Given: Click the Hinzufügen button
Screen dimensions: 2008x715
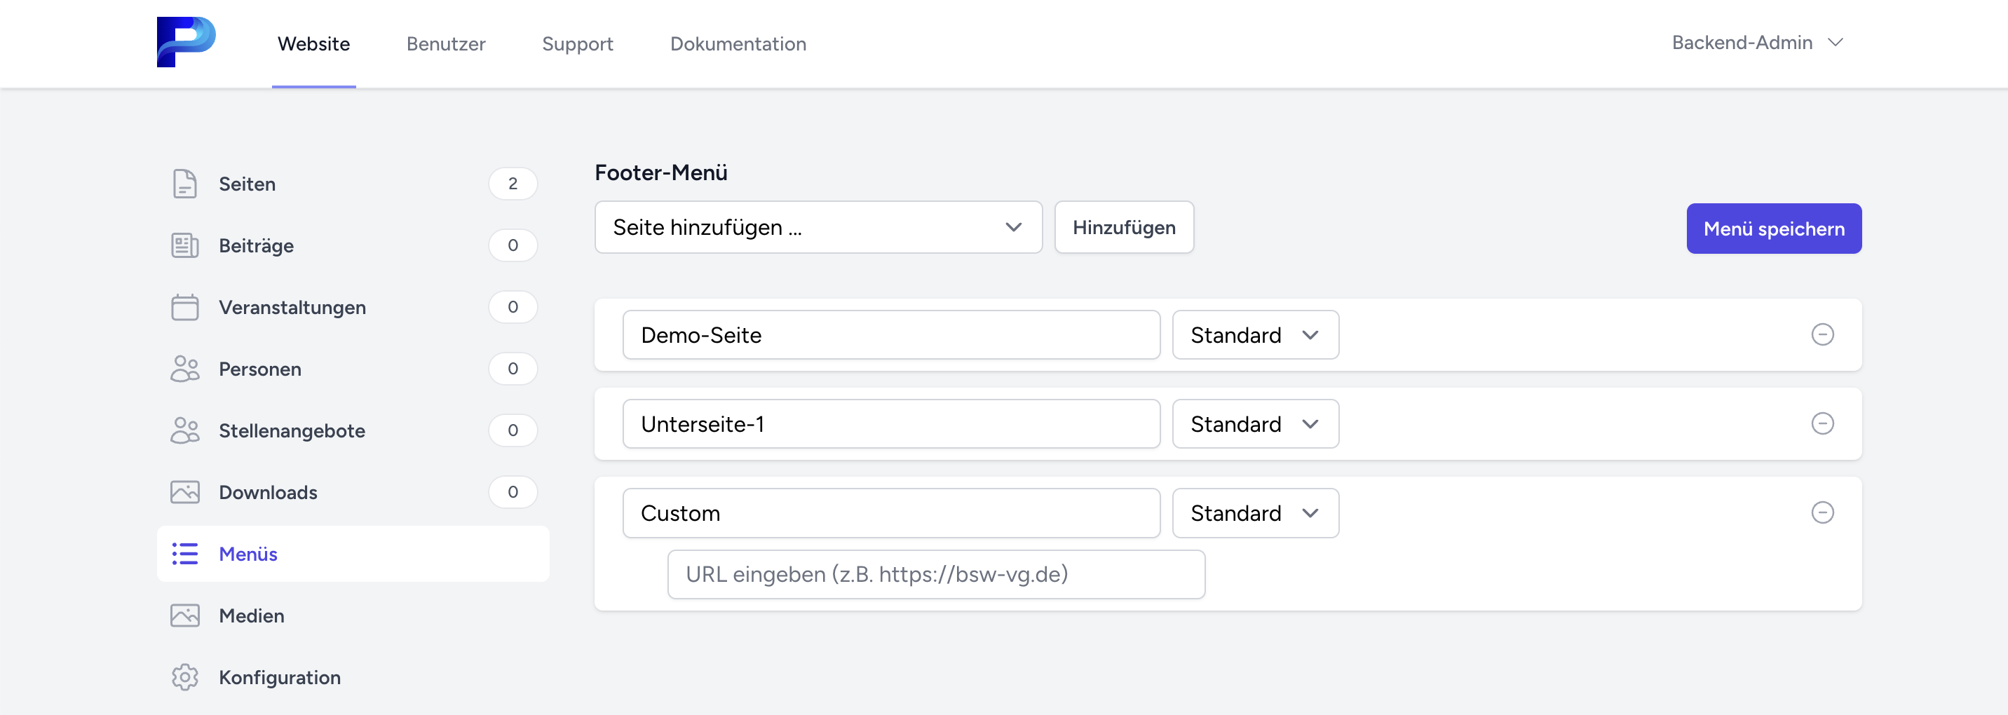Looking at the screenshot, I should 1123,227.
